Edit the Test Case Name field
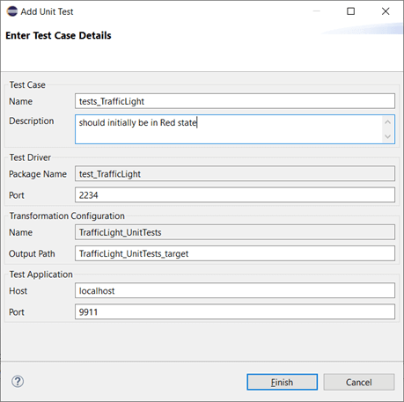 click(235, 101)
